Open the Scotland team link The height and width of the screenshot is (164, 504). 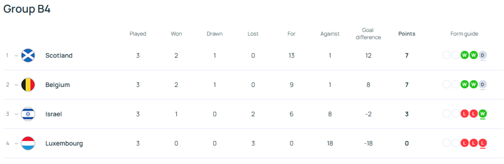pos(59,55)
